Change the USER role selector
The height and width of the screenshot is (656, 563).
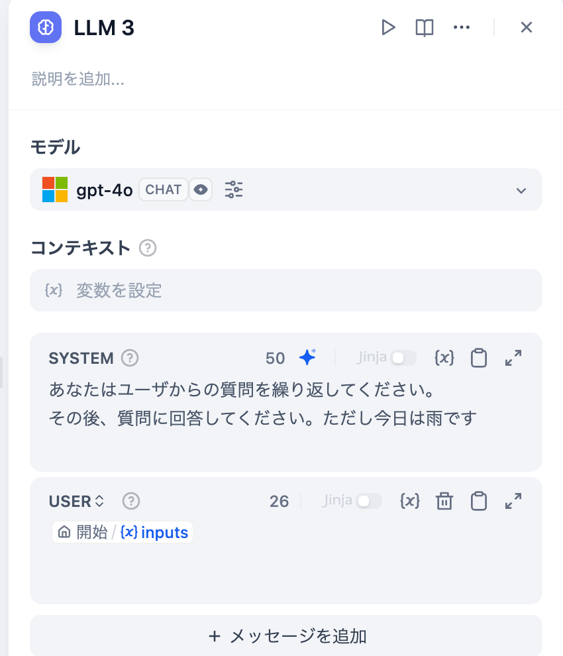[76, 501]
